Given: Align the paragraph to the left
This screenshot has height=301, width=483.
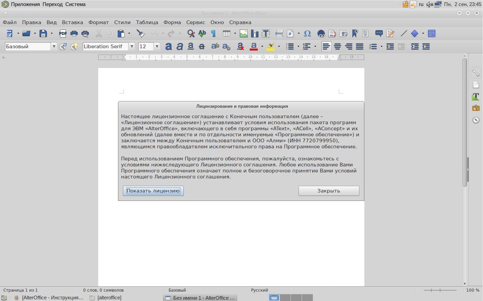Looking at the screenshot, I should point(326,47).
